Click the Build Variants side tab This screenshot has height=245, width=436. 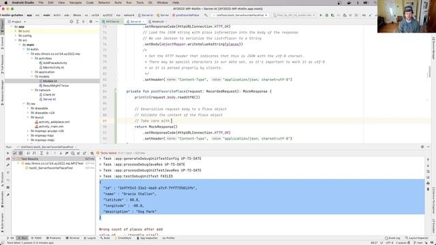coord(2,223)
